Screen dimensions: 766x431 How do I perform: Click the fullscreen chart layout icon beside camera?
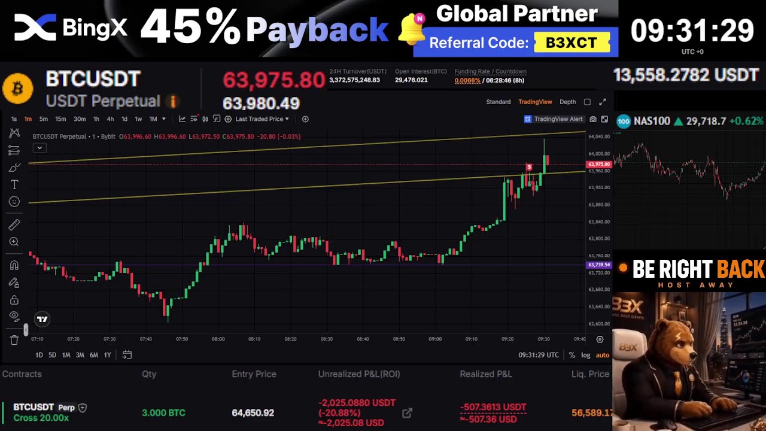(x=604, y=119)
